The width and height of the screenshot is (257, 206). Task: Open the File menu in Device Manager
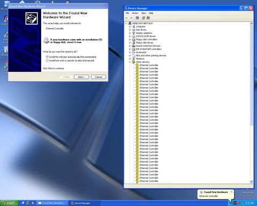(127, 13)
